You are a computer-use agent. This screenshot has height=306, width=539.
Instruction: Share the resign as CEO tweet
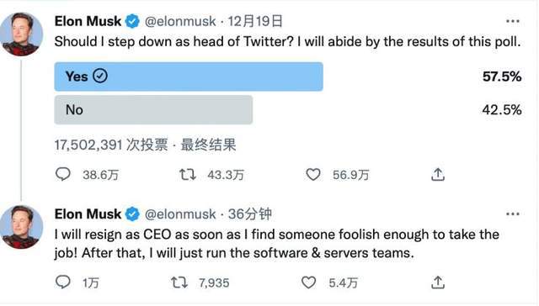[x=438, y=282]
